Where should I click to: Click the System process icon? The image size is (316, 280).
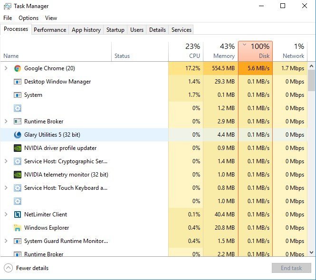(x=18, y=95)
